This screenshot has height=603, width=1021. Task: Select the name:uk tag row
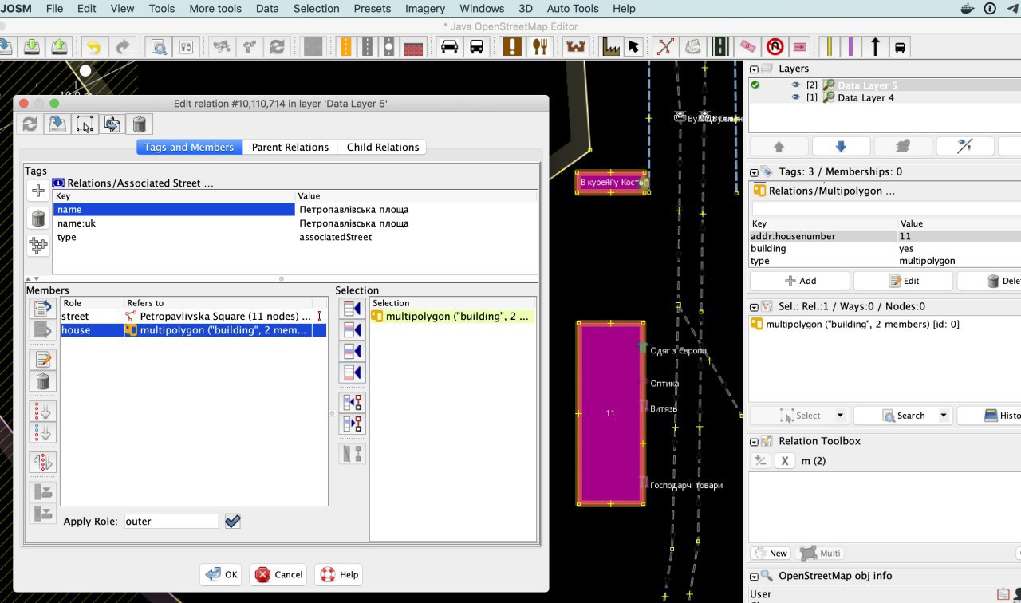(295, 223)
